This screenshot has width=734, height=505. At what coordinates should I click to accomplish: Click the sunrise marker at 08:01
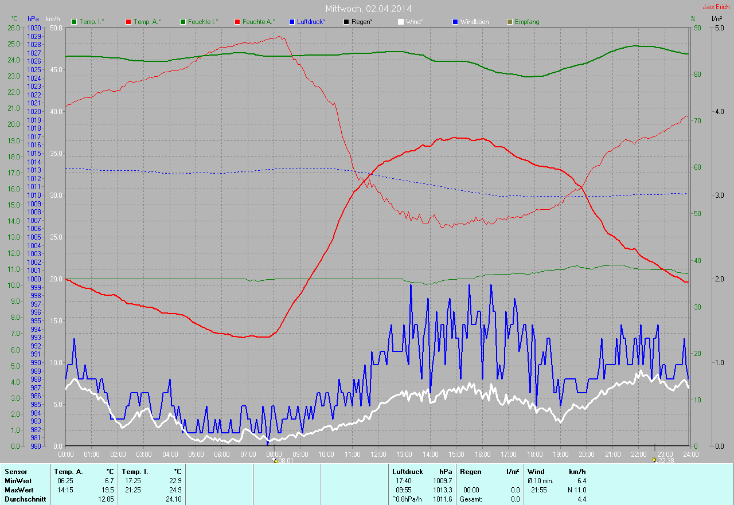(x=274, y=459)
